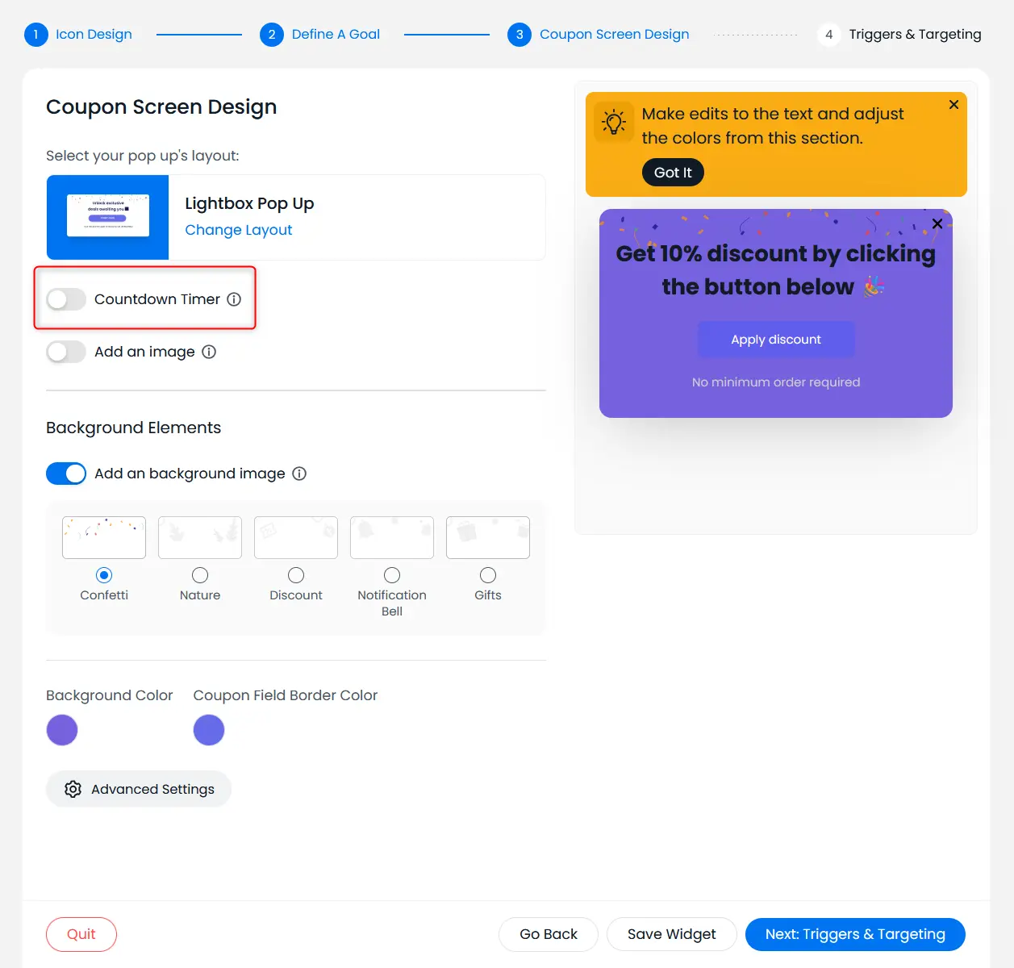Close the purple coupon popup preview
Image resolution: width=1014 pixels, height=968 pixels.
[x=937, y=224]
